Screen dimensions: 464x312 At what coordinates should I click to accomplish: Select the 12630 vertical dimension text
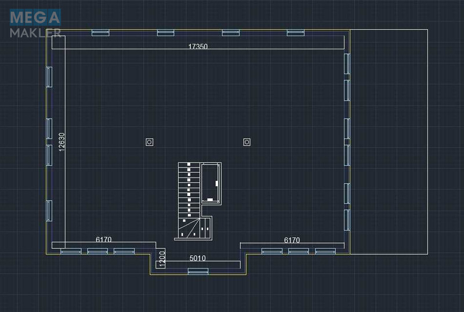61,142
